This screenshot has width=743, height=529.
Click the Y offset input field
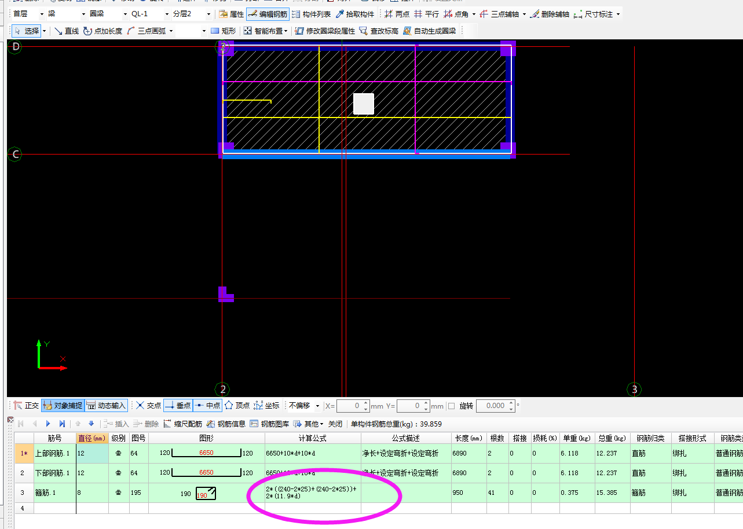point(410,406)
